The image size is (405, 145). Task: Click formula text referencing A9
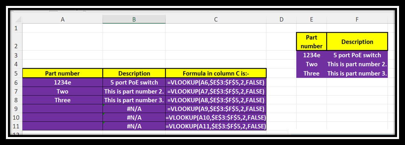pos(216,109)
